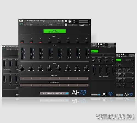Click the Part 1 volume fader
Screen dimensions: 137x123
pyautogui.click(x=22, y=54)
